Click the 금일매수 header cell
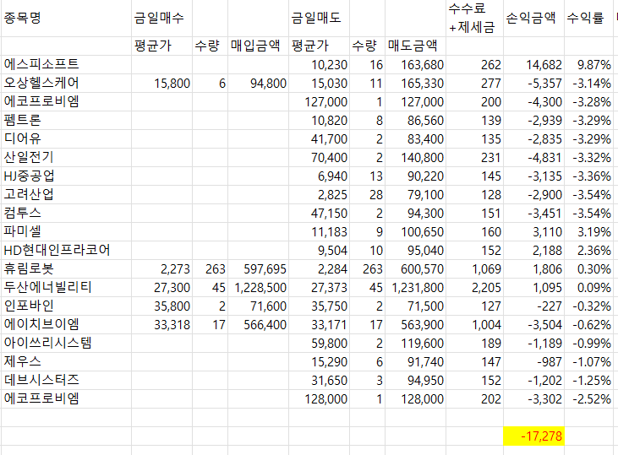Viewport: 618px width, 455px height. [x=161, y=18]
